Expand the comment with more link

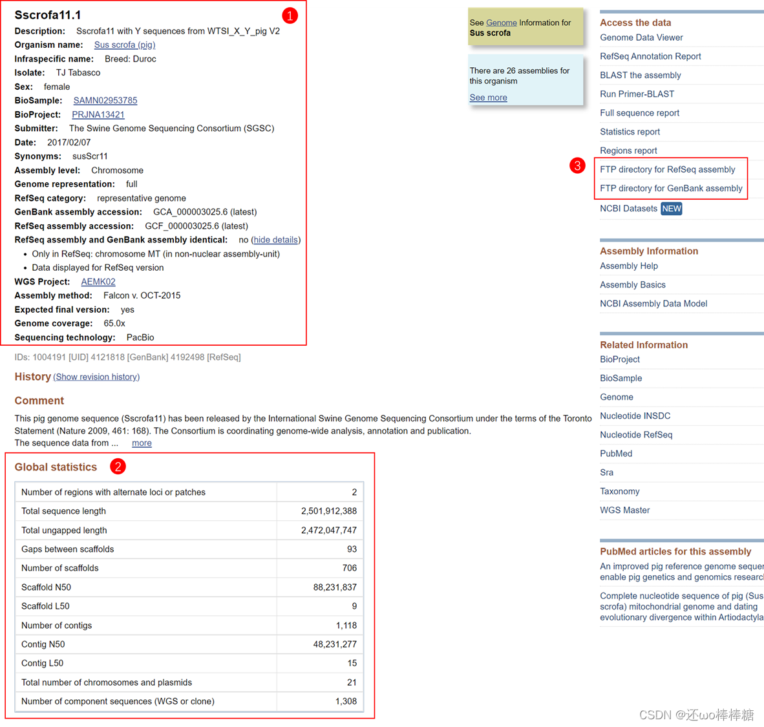[142, 443]
